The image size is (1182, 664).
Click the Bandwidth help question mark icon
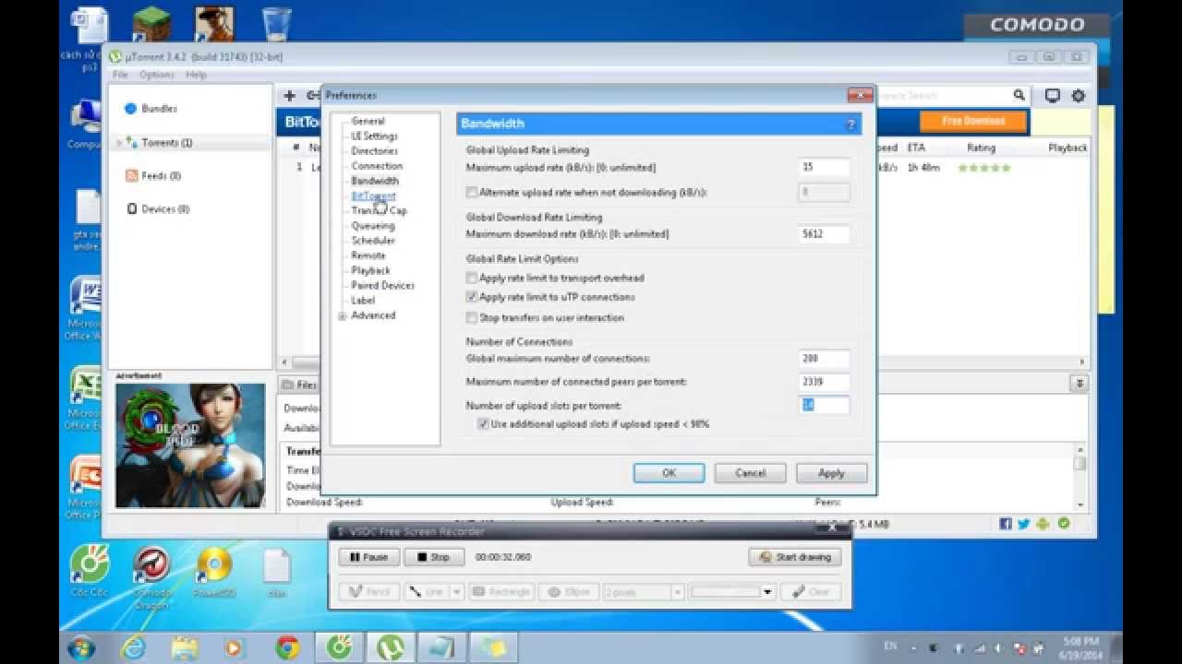[x=850, y=124]
